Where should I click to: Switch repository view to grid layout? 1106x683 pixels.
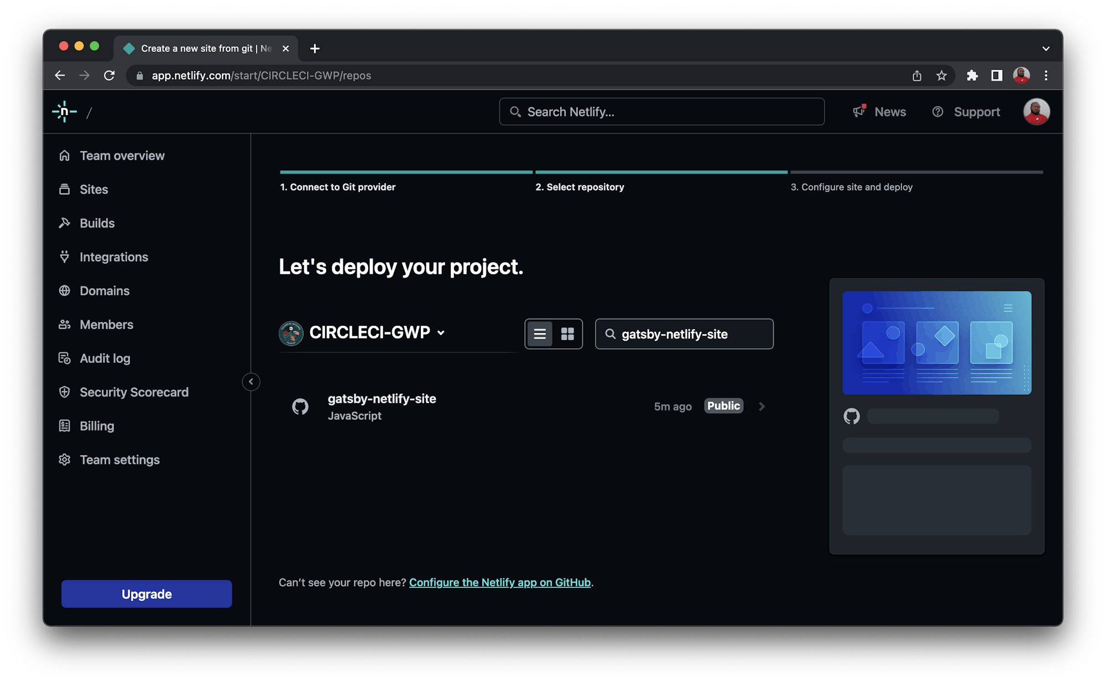click(x=568, y=333)
